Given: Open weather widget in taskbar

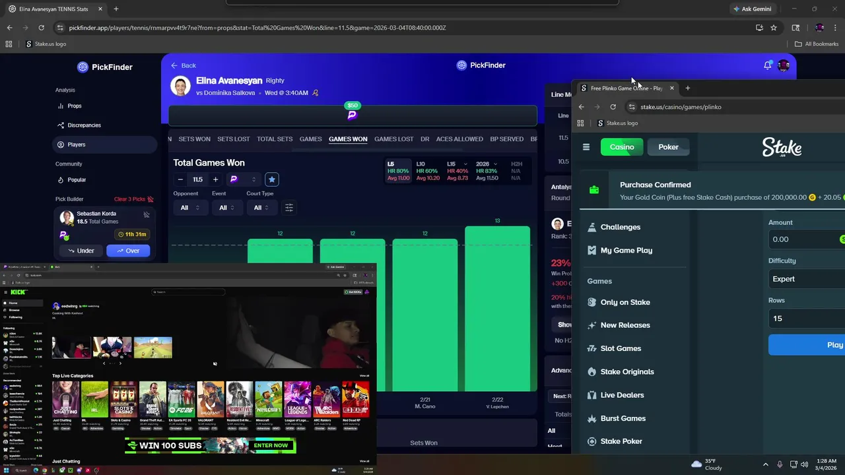Looking at the screenshot, I should [x=706, y=464].
